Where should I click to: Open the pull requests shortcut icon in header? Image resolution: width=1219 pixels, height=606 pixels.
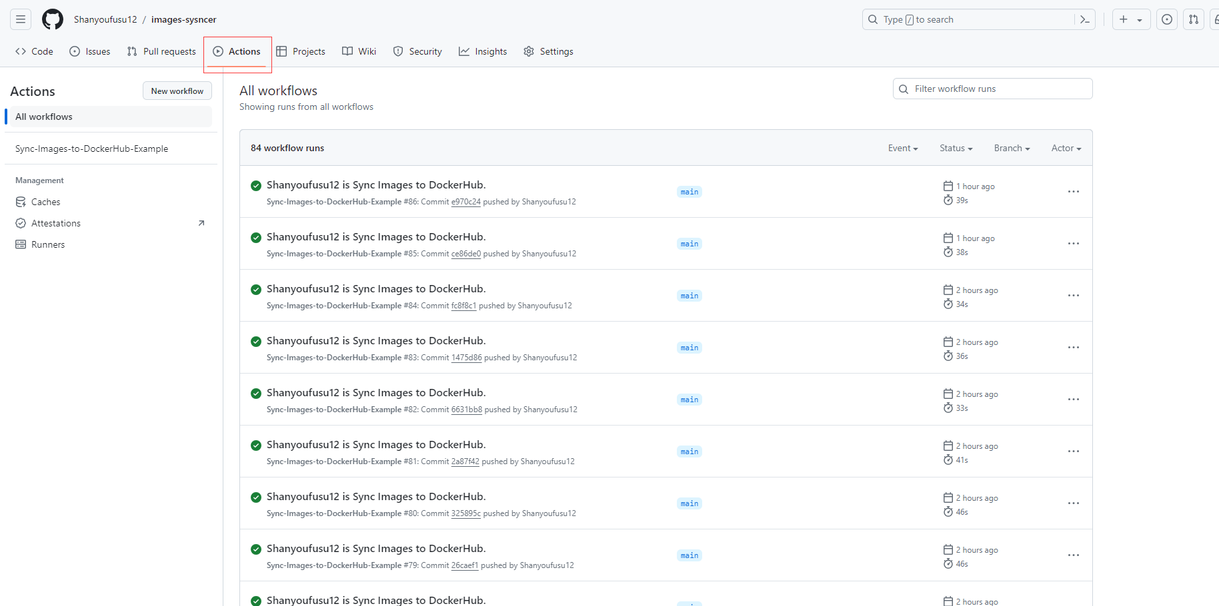(1194, 19)
